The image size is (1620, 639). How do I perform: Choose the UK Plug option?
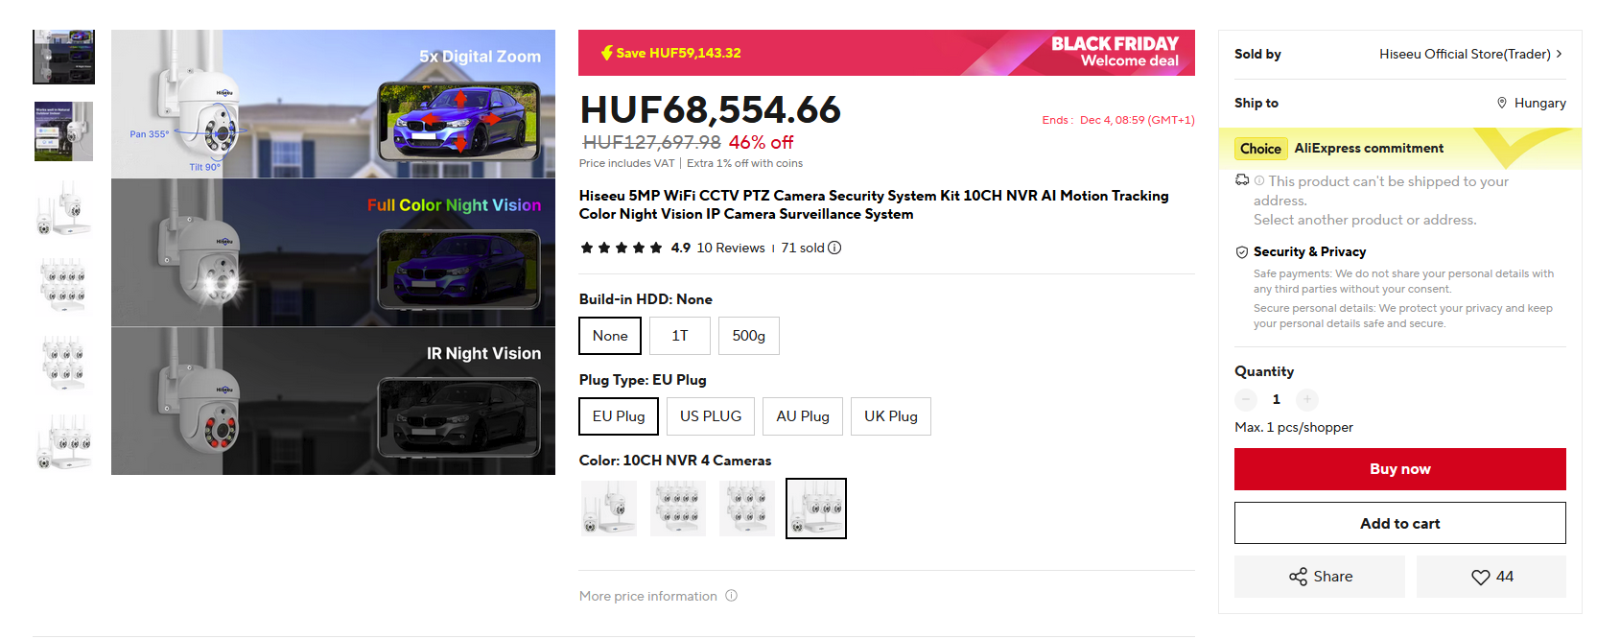click(x=891, y=416)
